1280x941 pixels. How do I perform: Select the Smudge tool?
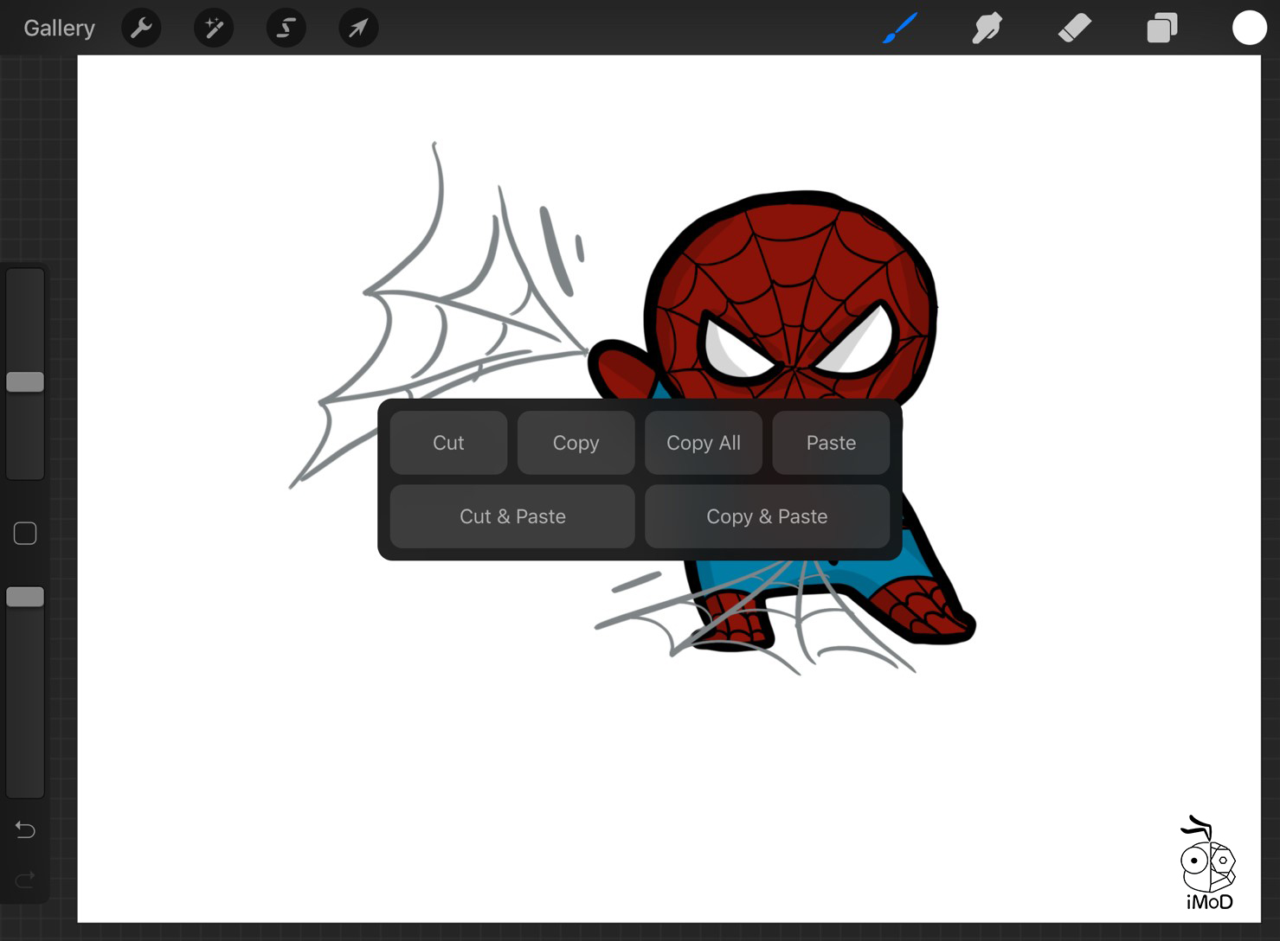987,29
